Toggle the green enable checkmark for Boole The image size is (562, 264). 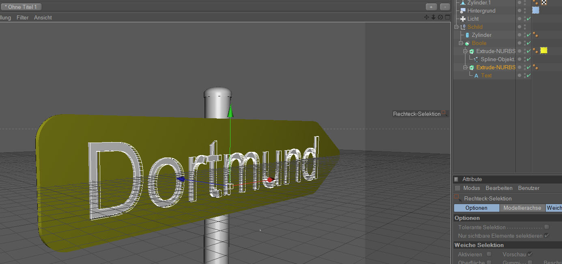[528, 43]
